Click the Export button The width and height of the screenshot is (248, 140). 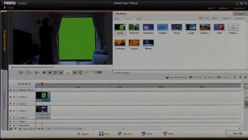pyautogui.click(x=83, y=134)
